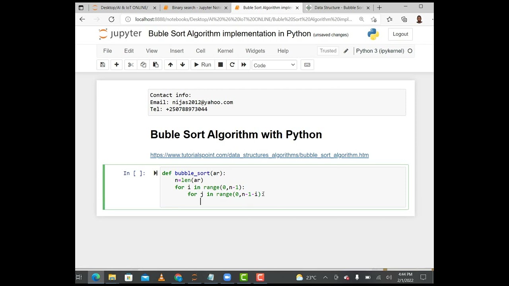Image resolution: width=509 pixels, height=286 pixels.
Task: Click the Jupyter logo
Action: click(120, 34)
